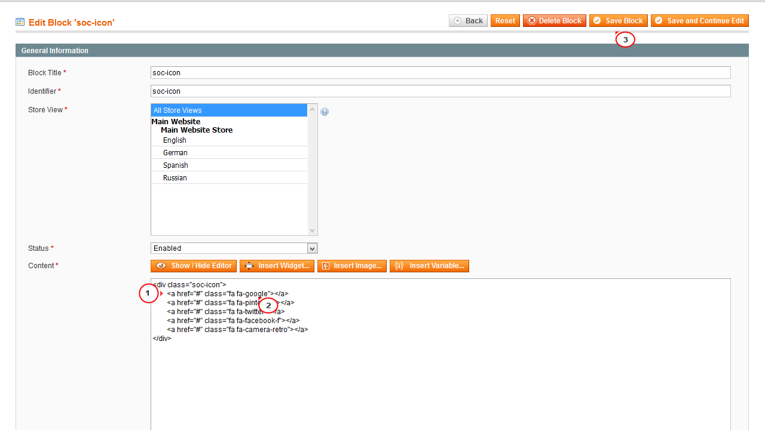This screenshot has width=765, height=430.
Task: Click the General Information section header
Action: click(x=54, y=50)
